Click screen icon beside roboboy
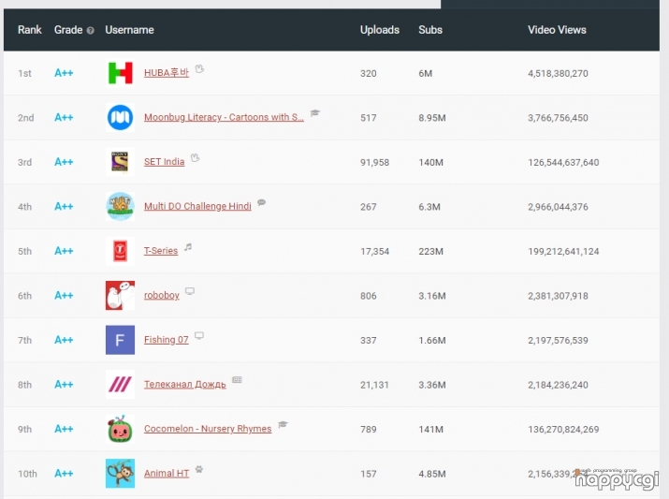Image resolution: width=669 pixels, height=499 pixels. 190,291
